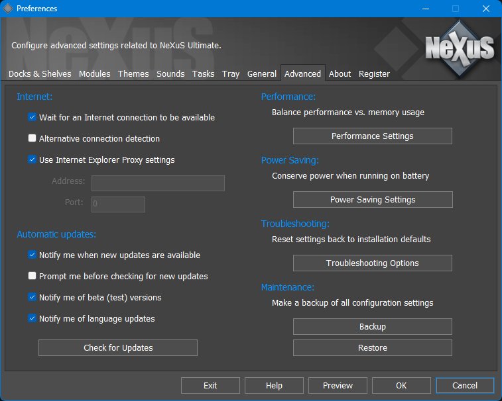
Task: Open the Sounds tab
Action: [x=170, y=74]
